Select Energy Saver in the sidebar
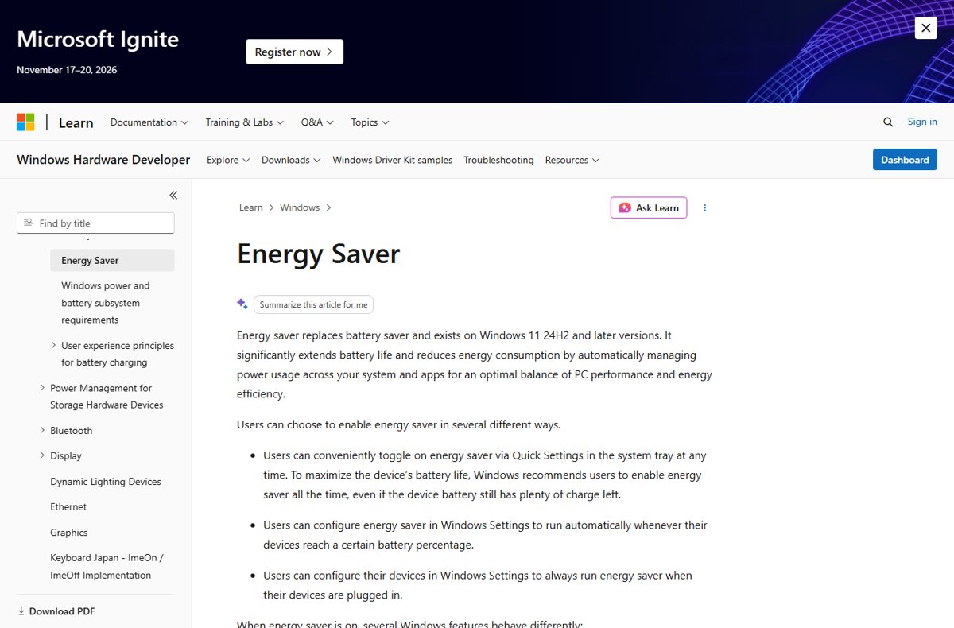The height and width of the screenshot is (628, 954). coord(112,261)
